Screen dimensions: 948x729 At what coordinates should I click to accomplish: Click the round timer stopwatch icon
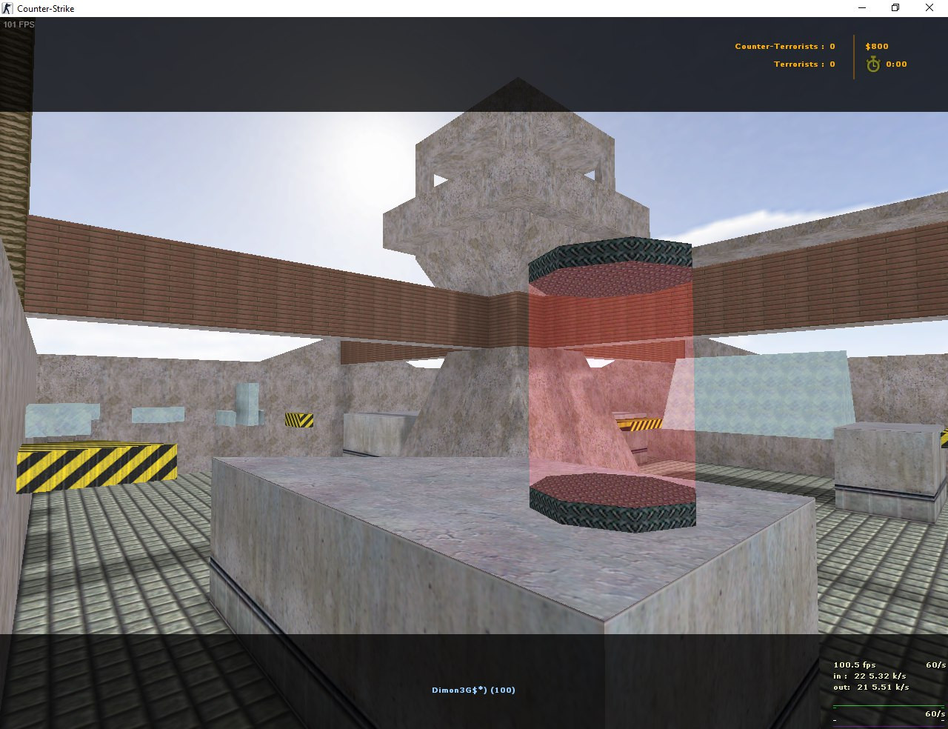[x=873, y=64]
